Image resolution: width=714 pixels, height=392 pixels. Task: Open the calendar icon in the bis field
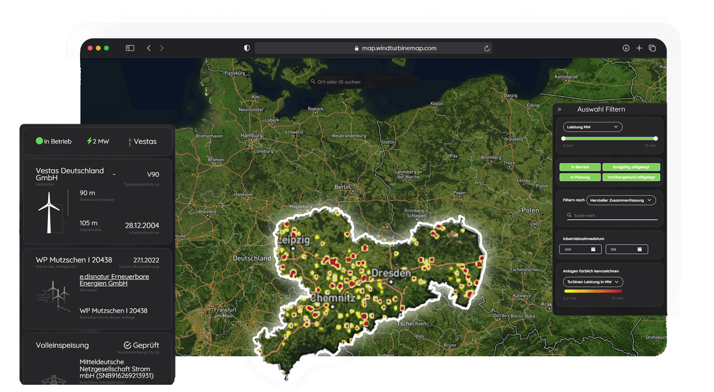[640, 249]
